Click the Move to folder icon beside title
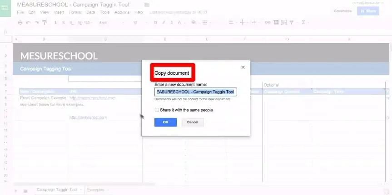The height and width of the screenshot is (195, 392). tap(147, 5)
